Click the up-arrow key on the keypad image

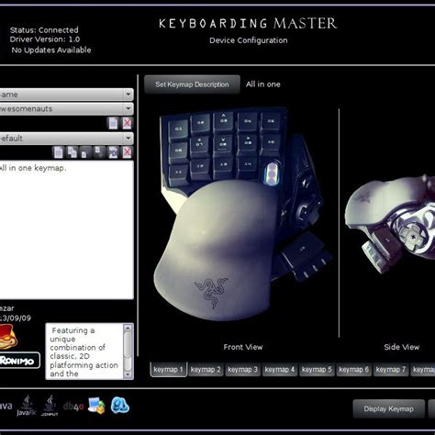click(224, 120)
